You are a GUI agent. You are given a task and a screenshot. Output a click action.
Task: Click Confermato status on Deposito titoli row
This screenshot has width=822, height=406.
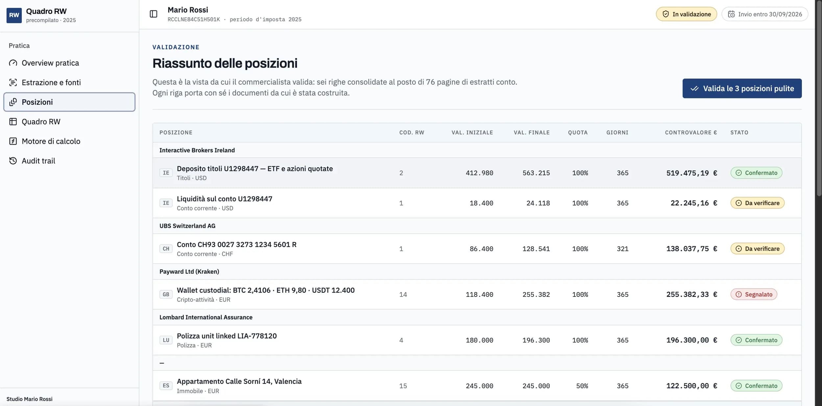click(756, 173)
